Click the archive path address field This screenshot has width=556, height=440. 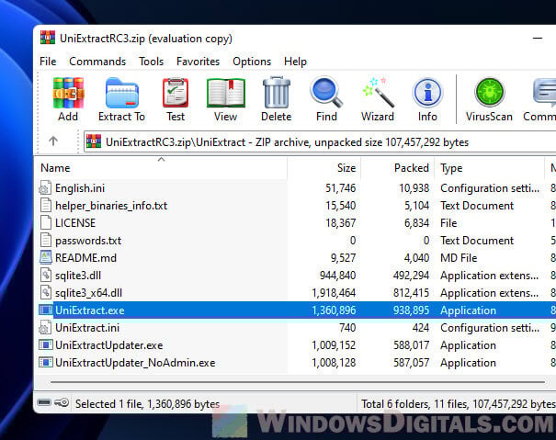point(319,141)
